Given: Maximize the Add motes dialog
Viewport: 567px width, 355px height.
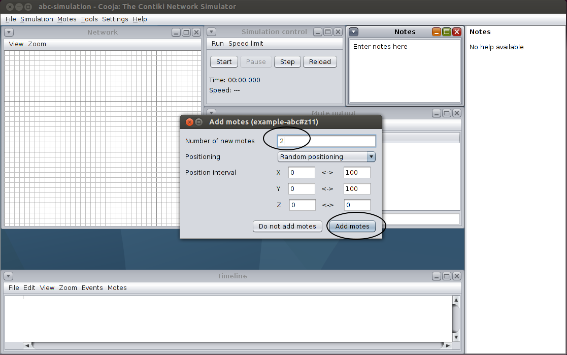Looking at the screenshot, I should pyautogui.click(x=199, y=122).
